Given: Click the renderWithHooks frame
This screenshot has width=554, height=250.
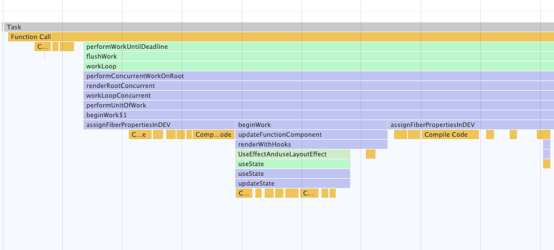Looking at the screenshot, I should coord(311,144).
